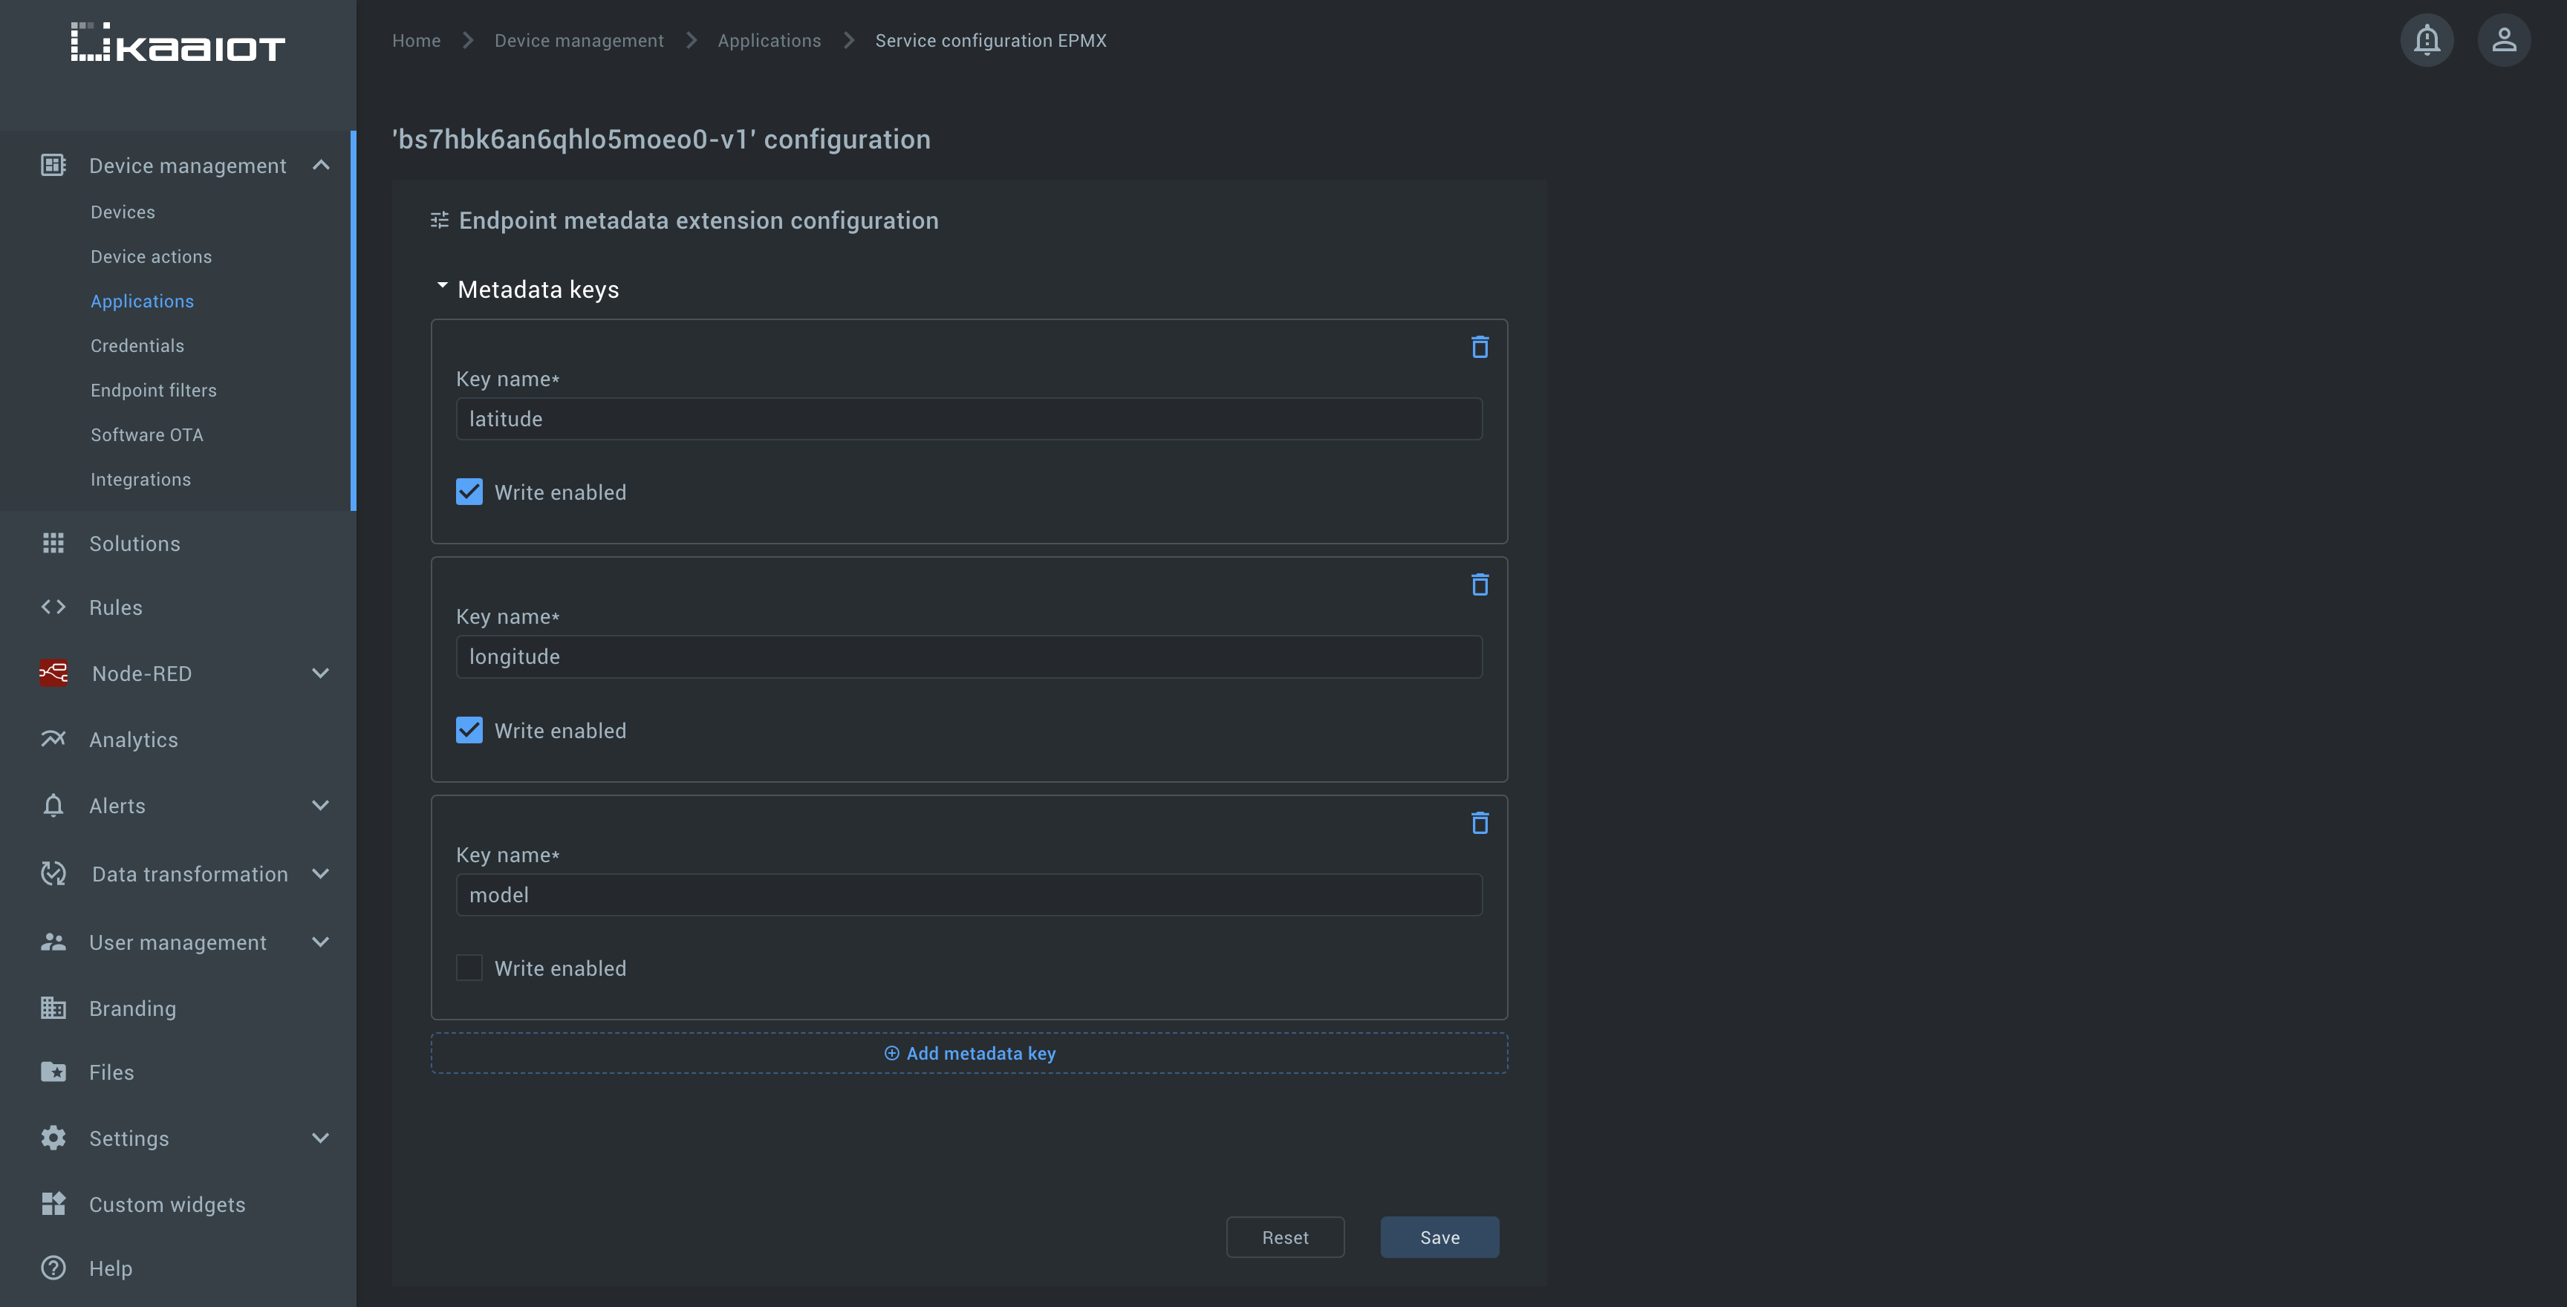
Task: Open Integrations in the sidebar
Action: pyautogui.click(x=140, y=479)
